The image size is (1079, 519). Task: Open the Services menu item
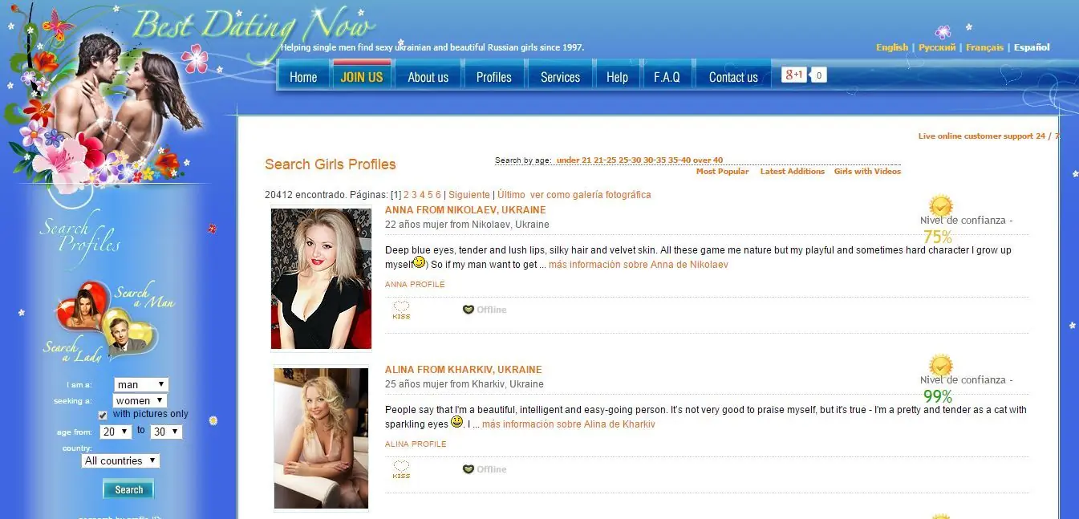tap(560, 77)
